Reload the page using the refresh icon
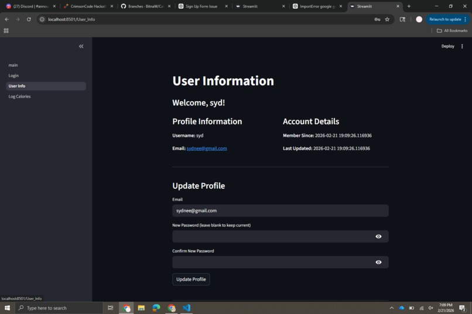472x314 pixels. 29,19
